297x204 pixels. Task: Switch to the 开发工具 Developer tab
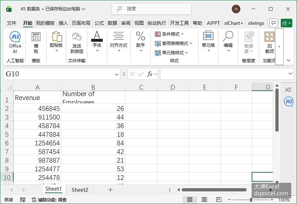179,23
